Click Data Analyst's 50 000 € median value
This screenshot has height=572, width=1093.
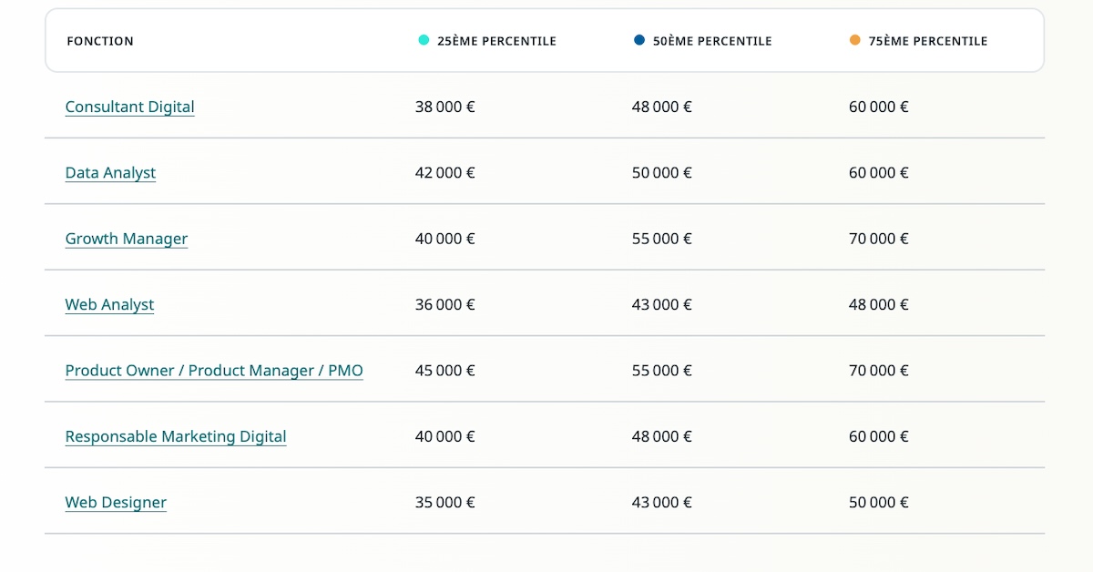(661, 173)
